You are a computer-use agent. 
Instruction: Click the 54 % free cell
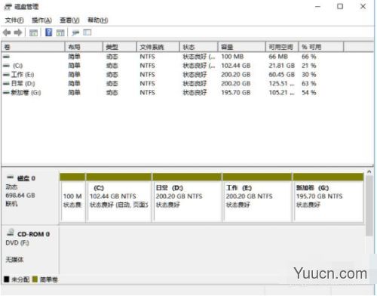[309, 93]
